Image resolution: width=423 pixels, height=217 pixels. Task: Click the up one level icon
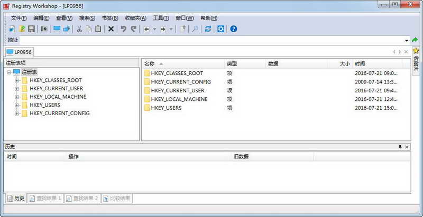(x=183, y=29)
